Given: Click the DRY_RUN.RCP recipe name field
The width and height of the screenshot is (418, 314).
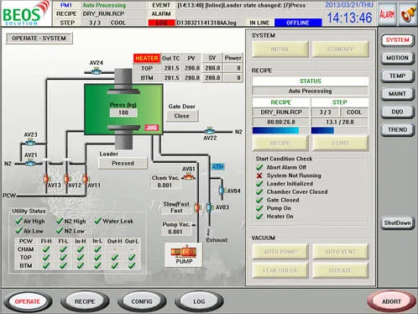Looking at the screenshot, I should click(281, 113).
